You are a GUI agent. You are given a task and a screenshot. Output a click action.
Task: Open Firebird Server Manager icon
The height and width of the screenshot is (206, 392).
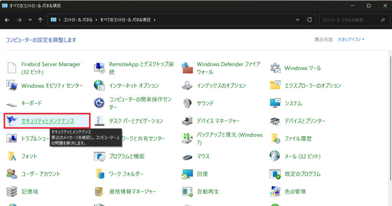pyautogui.click(x=12, y=68)
